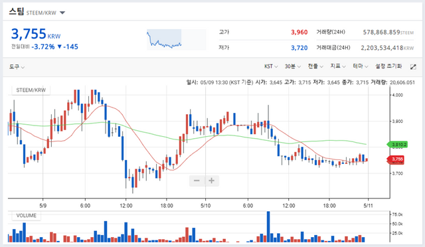Click the green 3,810.2 price tag

397,145
